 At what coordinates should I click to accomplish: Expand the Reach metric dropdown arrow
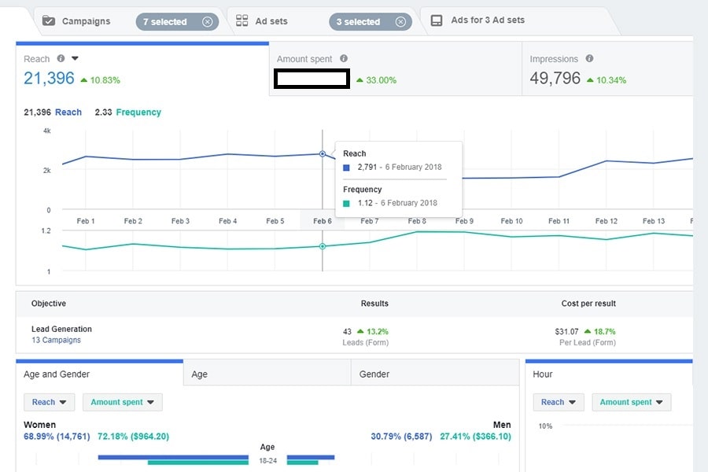75,58
